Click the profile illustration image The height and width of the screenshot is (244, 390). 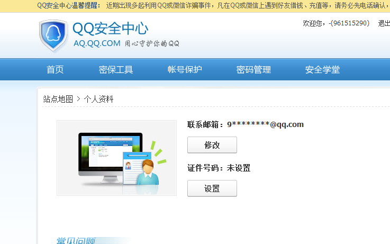(116, 158)
